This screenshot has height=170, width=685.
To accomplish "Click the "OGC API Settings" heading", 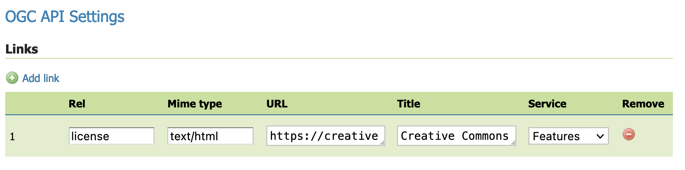I will (x=65, y=17).
